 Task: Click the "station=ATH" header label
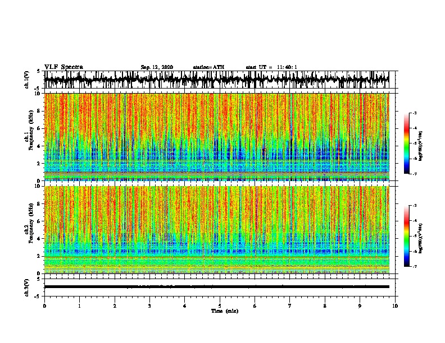pos(208,67)
